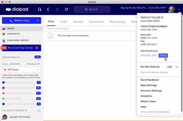Click Aerolabs Customer color square
The width and height of the screenshot is (183, 121).
pyautogui.click(x=4, y=83)
